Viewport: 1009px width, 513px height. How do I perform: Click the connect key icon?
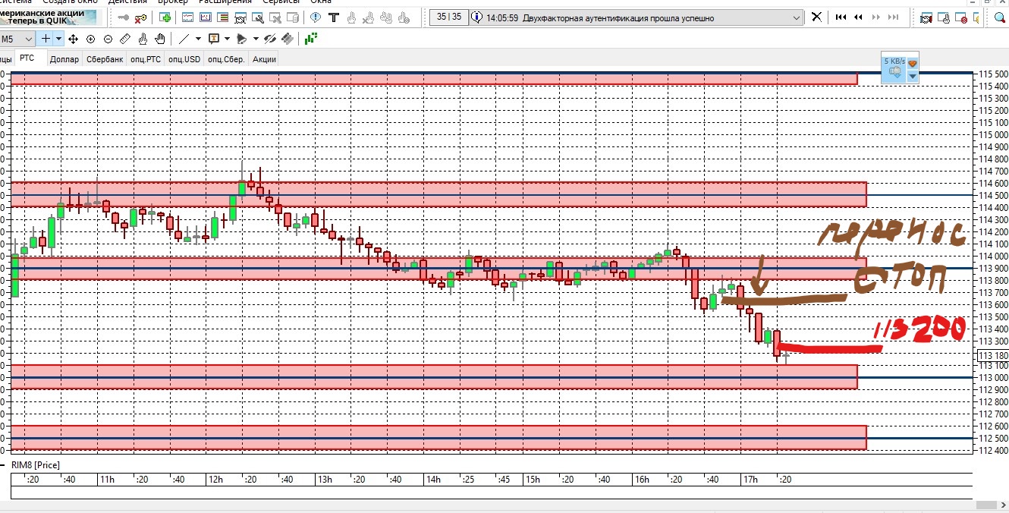(123, 17)
